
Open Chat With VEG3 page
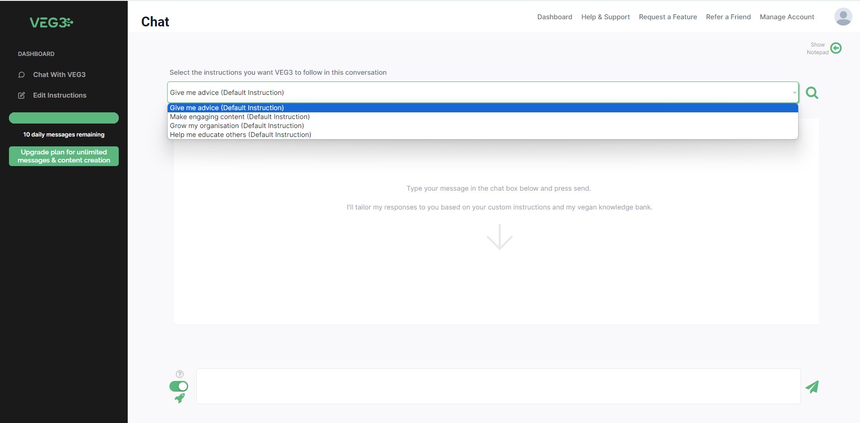point(59,75)
